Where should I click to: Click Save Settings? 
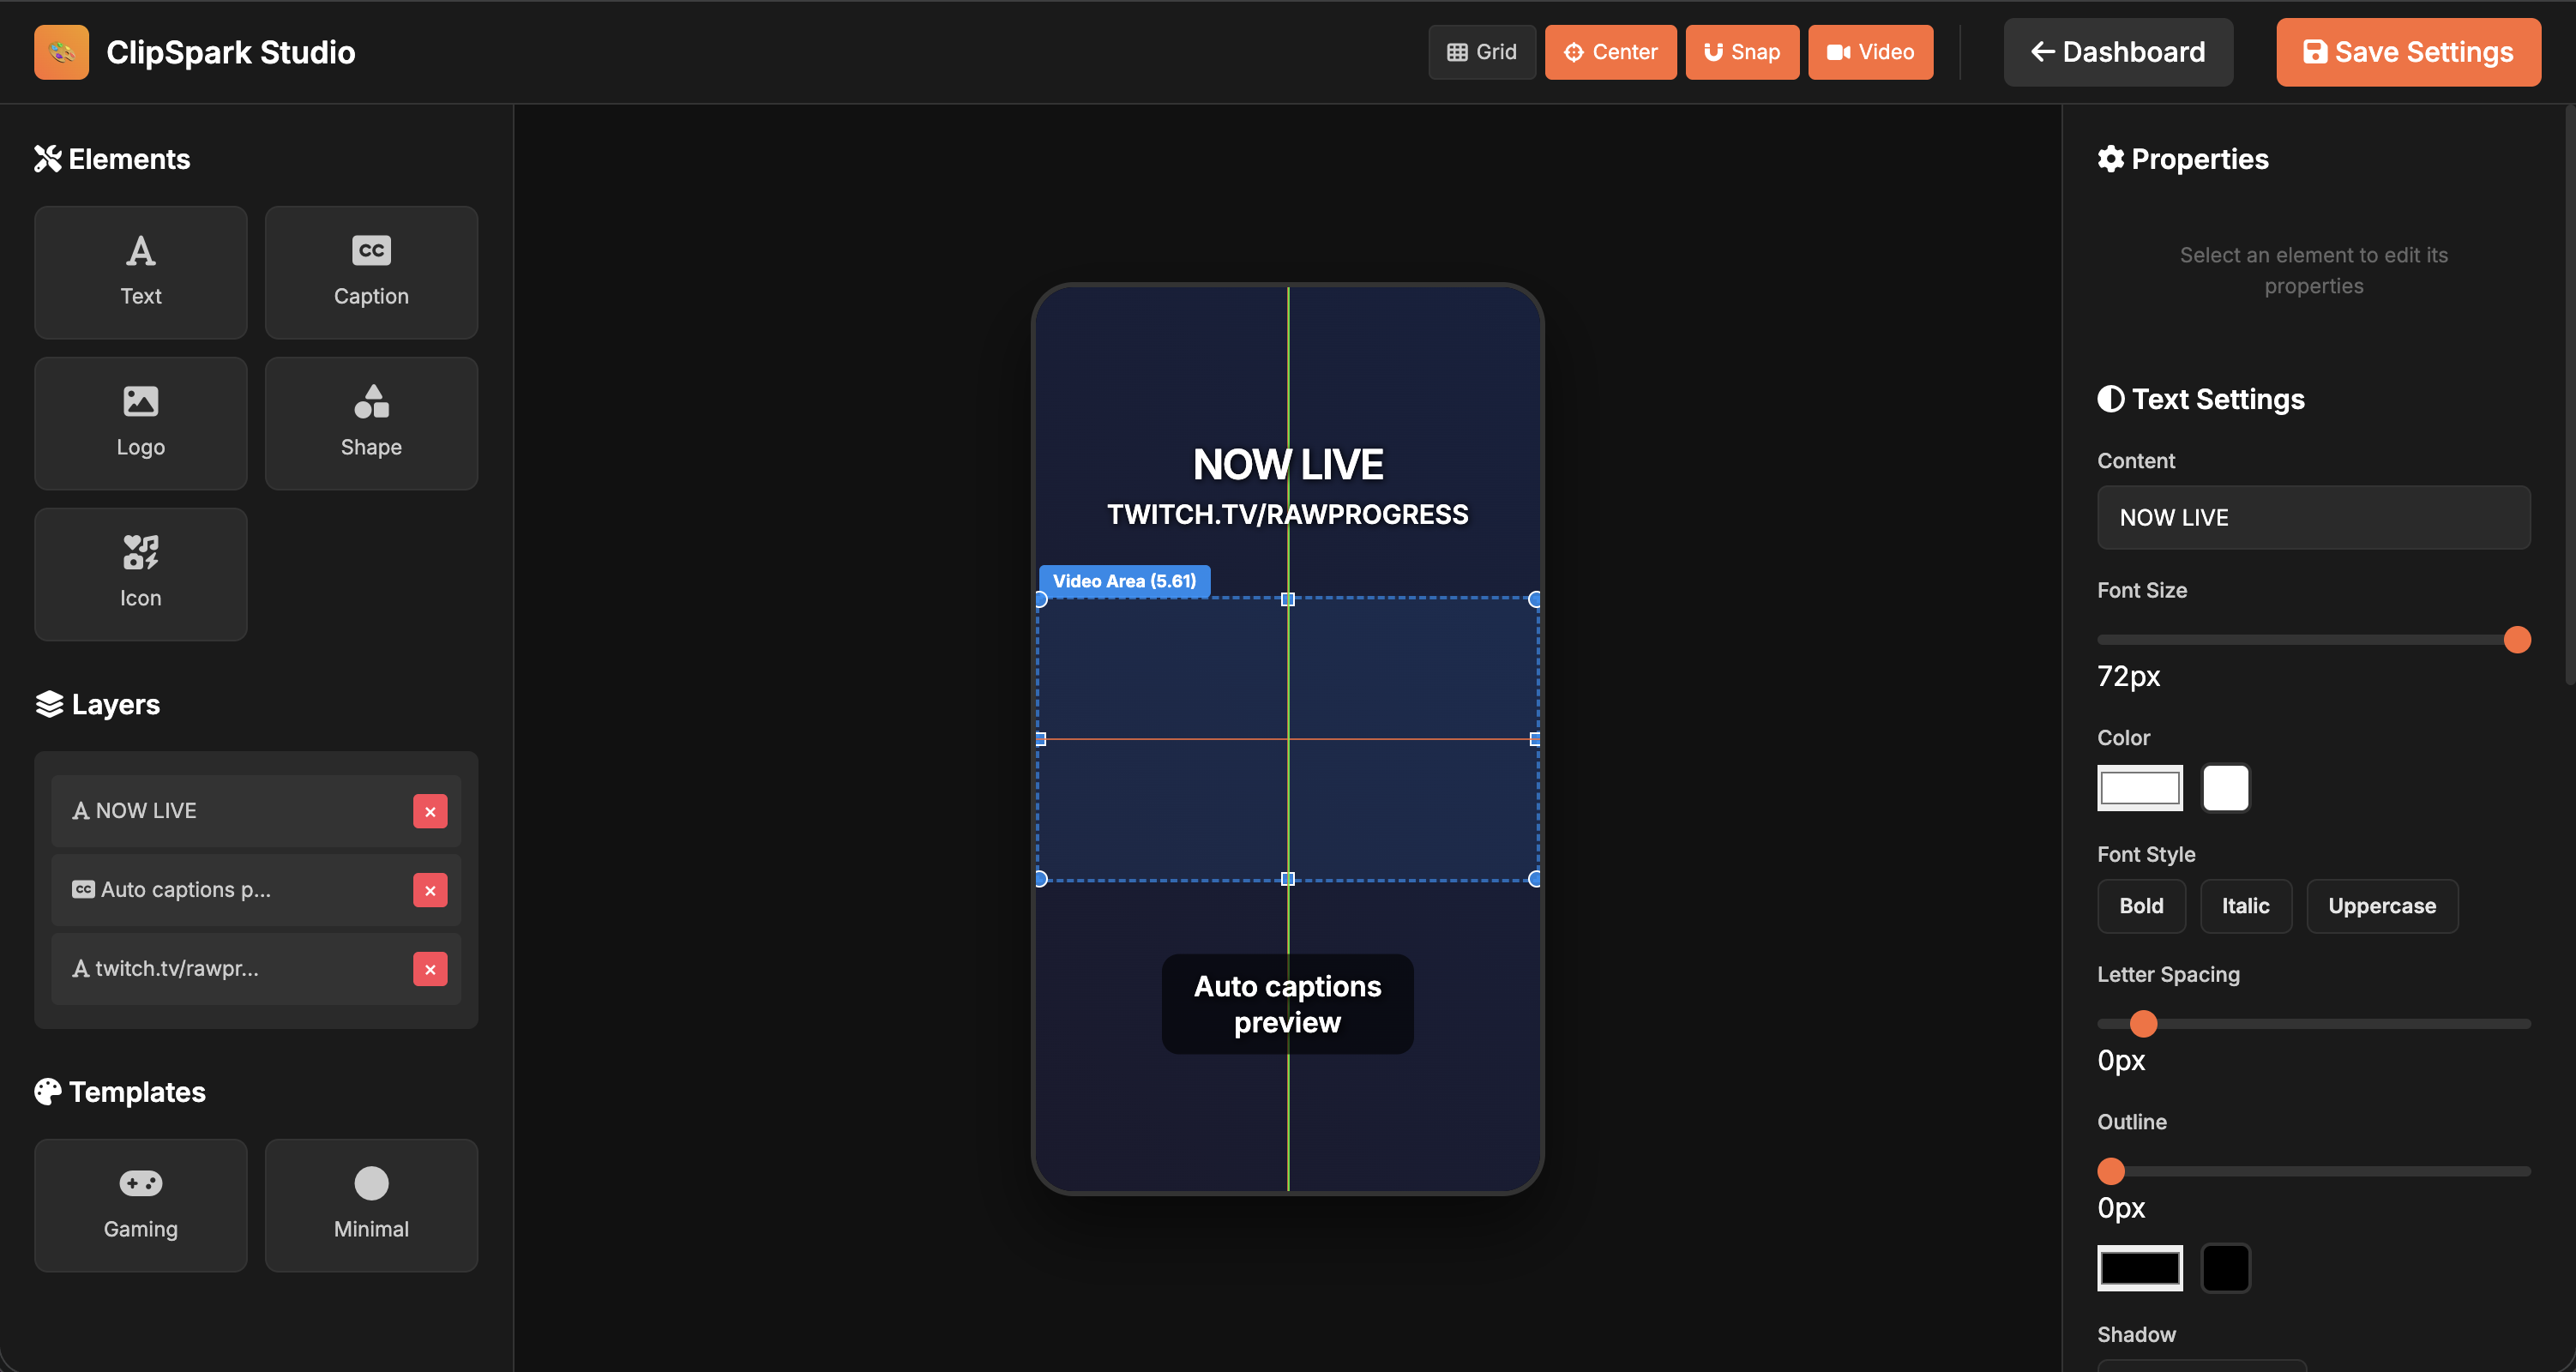point(2408,52)
